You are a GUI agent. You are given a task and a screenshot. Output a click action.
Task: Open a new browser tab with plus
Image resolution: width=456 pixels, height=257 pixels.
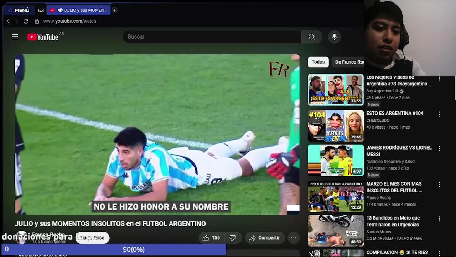(114, 10)
